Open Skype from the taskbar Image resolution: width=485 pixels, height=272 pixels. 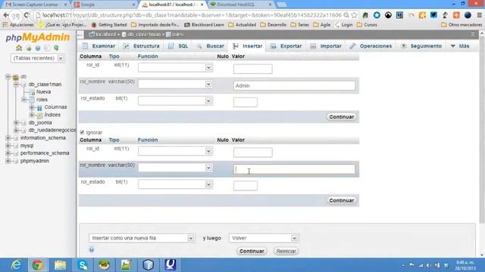click(x=83, y=264)
